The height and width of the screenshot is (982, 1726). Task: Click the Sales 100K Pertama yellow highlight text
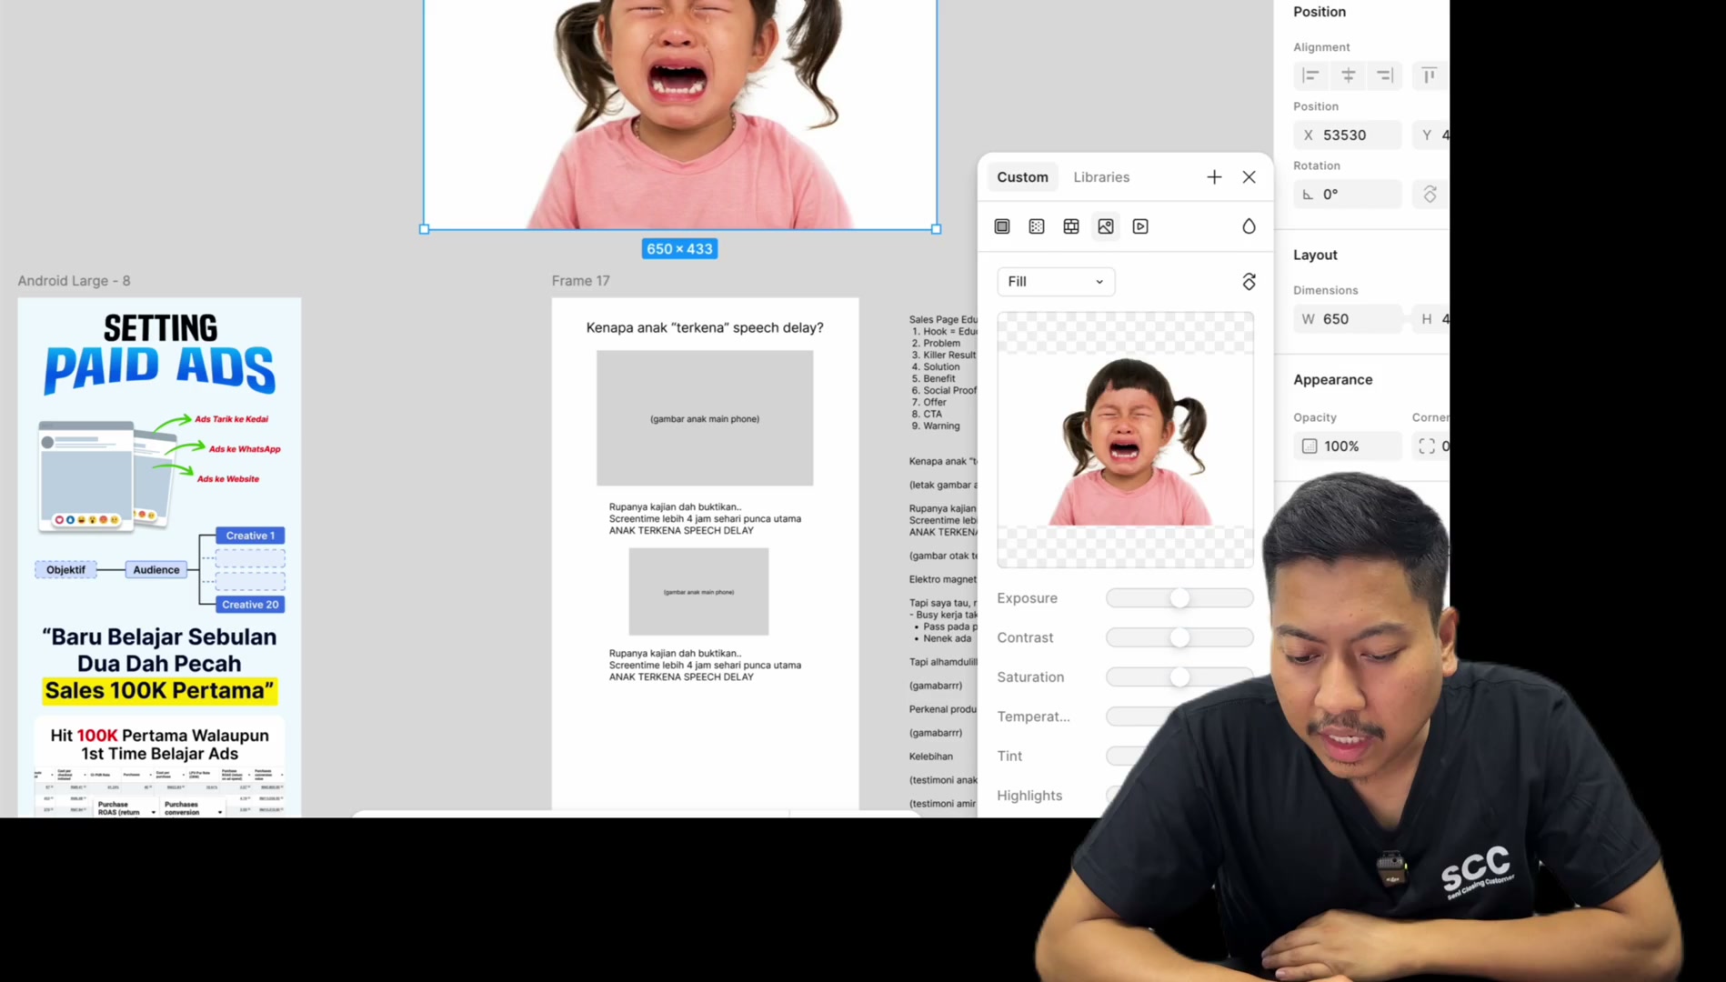(159, 691)
